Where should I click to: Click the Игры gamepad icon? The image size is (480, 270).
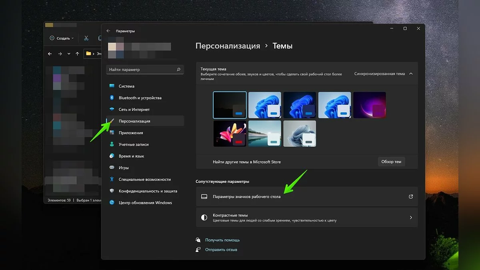point(112,168)
